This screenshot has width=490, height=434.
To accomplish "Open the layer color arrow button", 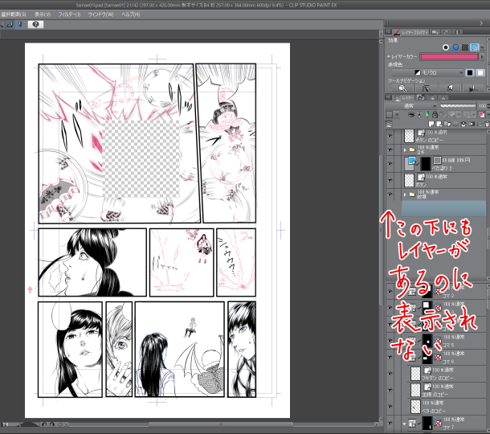I will click(482, 56).
